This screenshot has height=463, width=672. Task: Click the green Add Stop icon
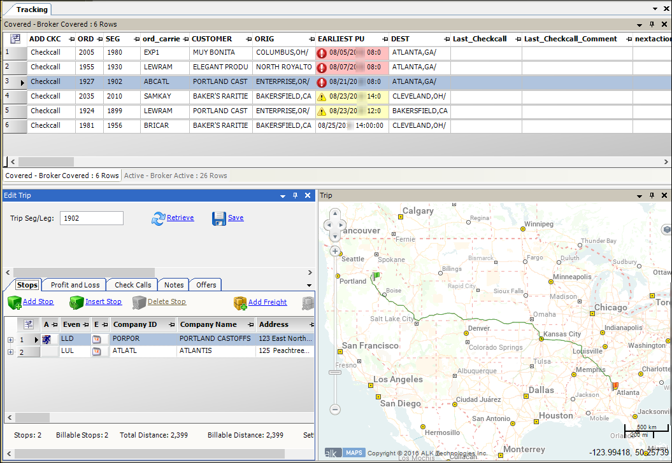point(14,303)
